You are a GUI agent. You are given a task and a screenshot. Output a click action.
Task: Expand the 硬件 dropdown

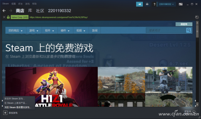pos(65,30)
